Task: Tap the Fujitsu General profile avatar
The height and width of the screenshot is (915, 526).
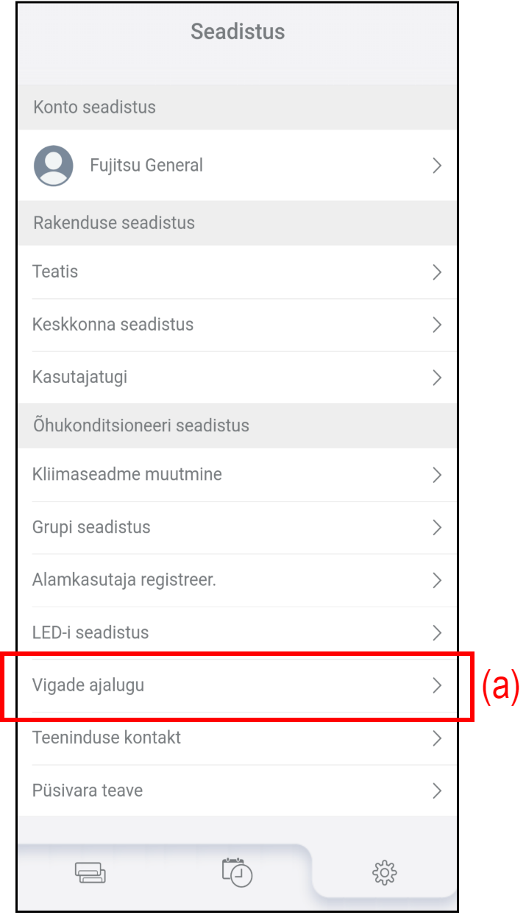Action: click(54, 166)
